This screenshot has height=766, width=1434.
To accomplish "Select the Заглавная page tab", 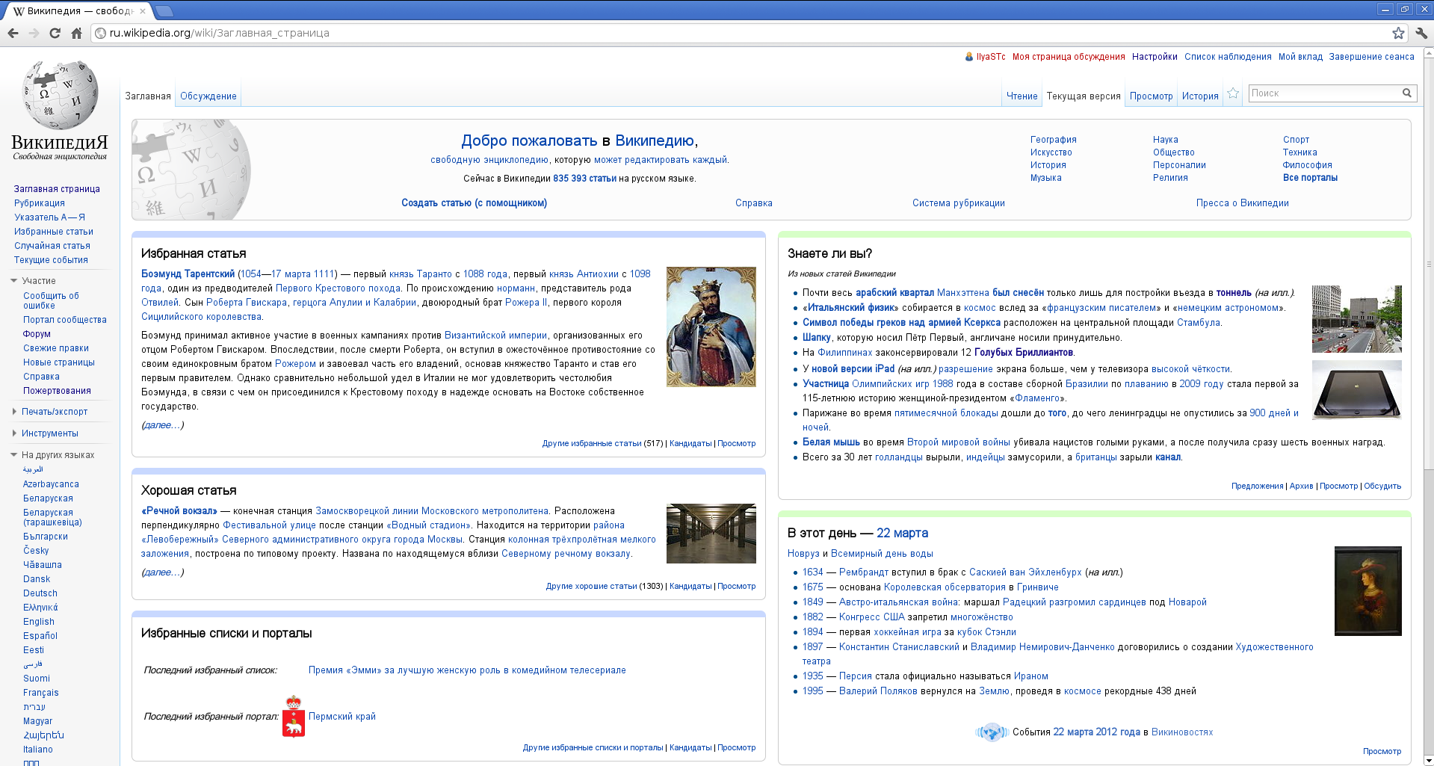I will (x=148, y=96).
